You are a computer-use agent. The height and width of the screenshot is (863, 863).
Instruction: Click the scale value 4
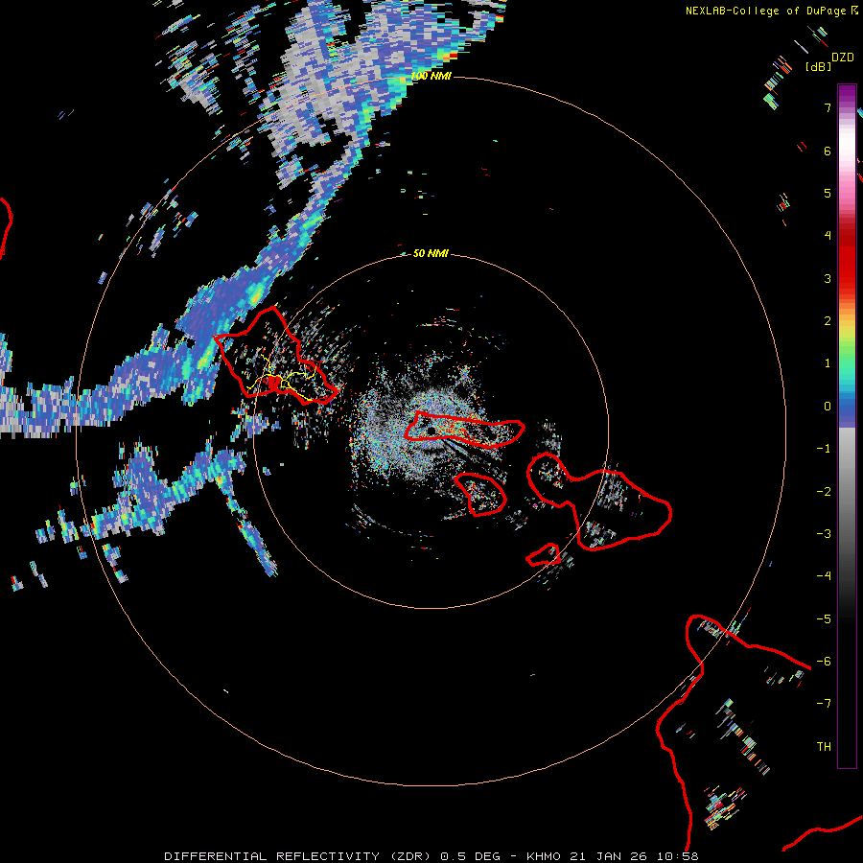tap(828, 236)
